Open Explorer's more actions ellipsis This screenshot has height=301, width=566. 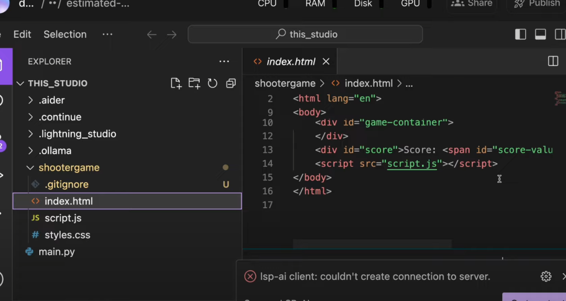pyautogui.click(x=224, y=61)
